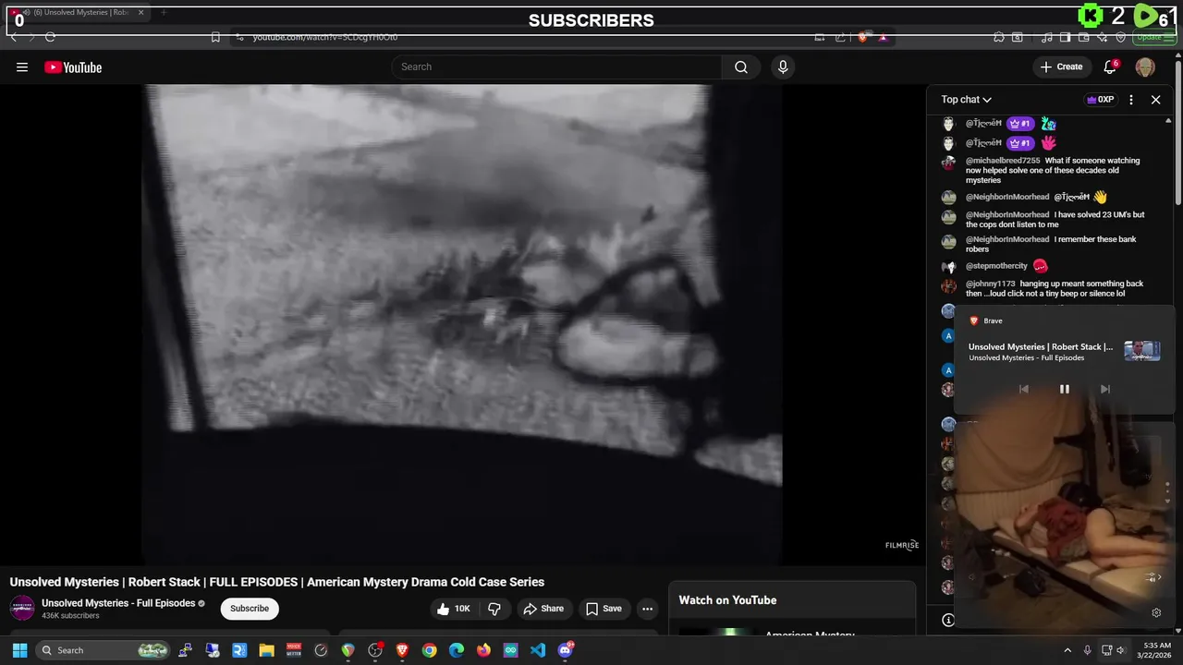Open the Brave Shields lion icon
Viewport: 1183px width, 665px height.
tap(862, 37)
